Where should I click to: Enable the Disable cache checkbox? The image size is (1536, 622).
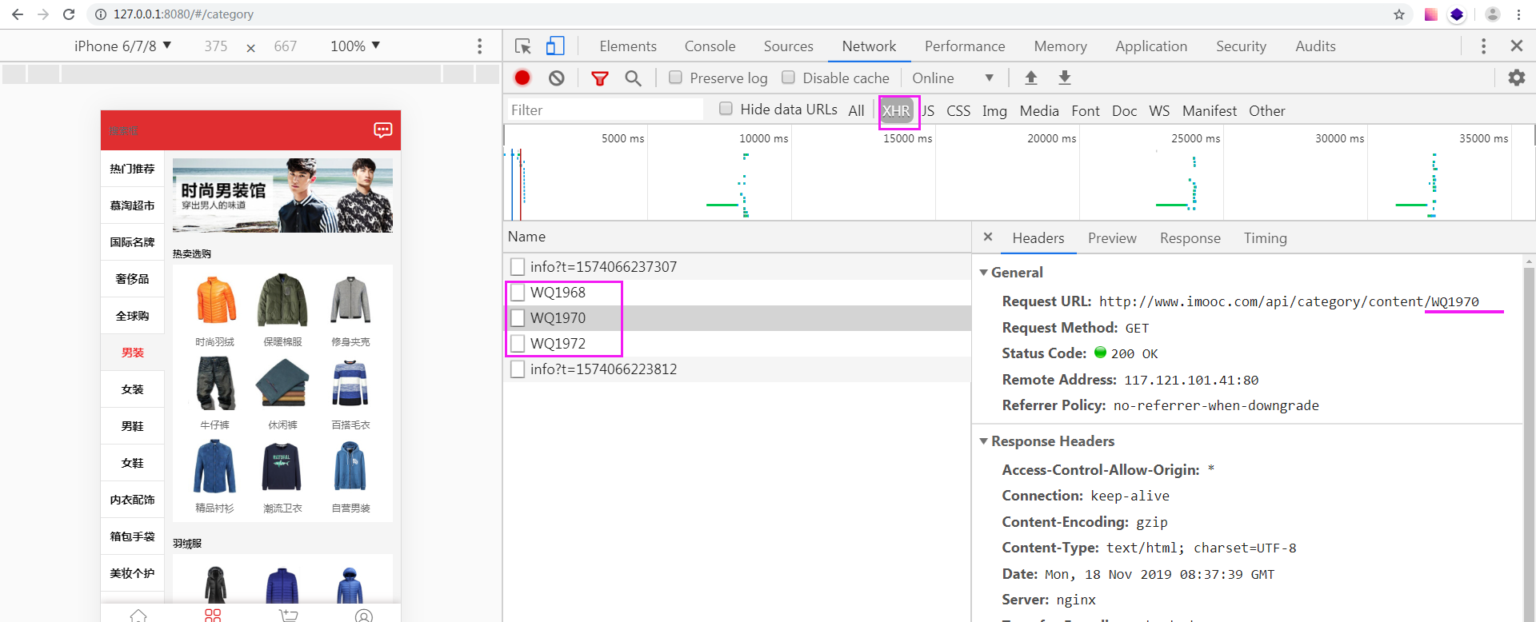tap(789, 78)
